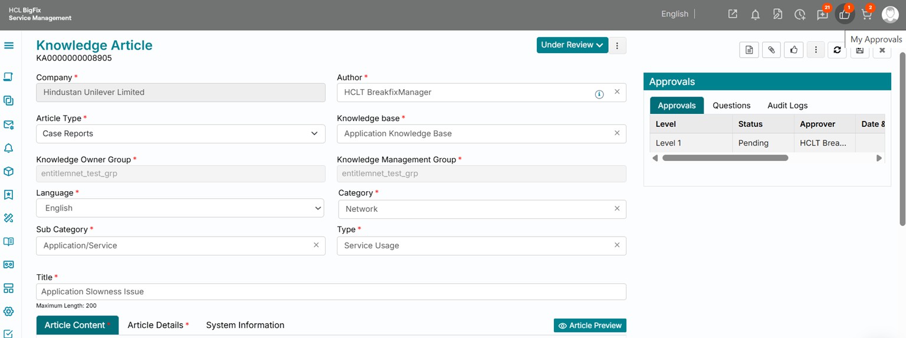Click the save floppy disk icon
906x338 pixels.
pos(859,51)
